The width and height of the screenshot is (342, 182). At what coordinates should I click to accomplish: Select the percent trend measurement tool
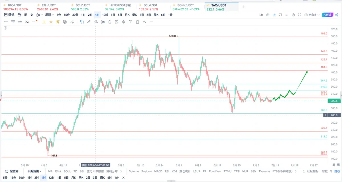27,22
